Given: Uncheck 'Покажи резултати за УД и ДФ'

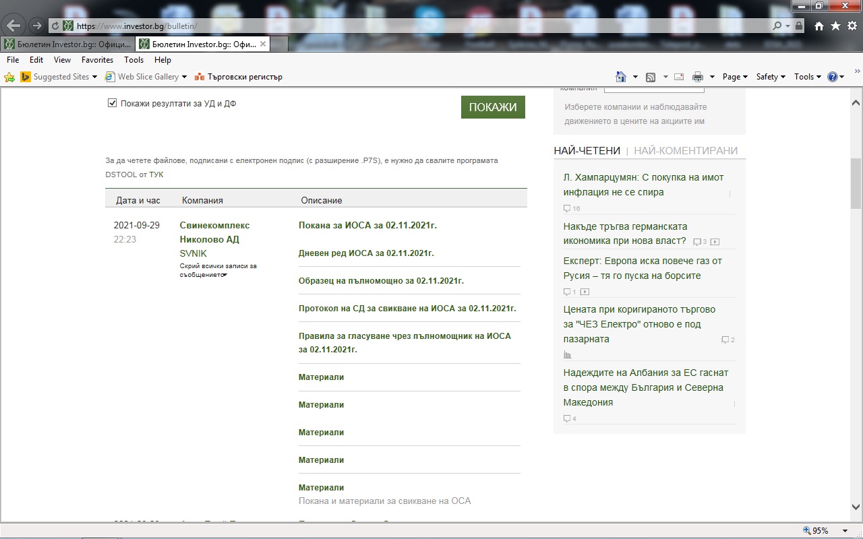Looking at the screenshot, I should point(113,103).
